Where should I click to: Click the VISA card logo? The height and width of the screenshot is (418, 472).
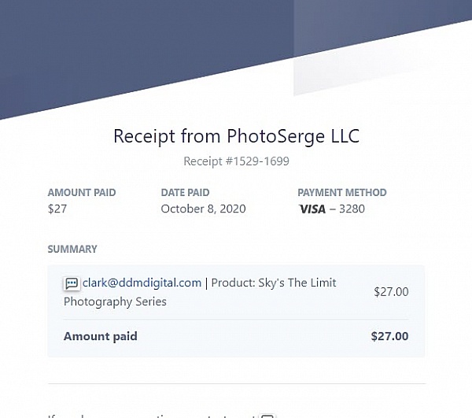[x=311, y=209]
